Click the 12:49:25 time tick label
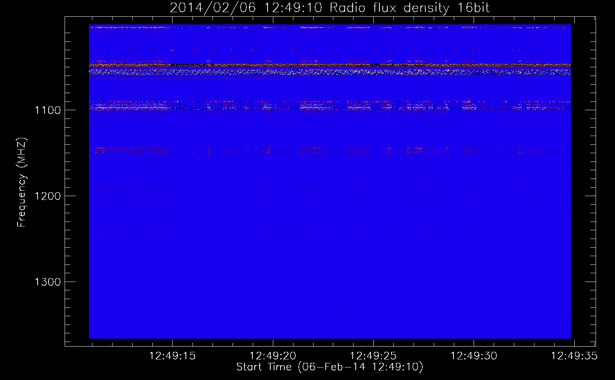Screen dimensions: 615x380 [373, 356]
